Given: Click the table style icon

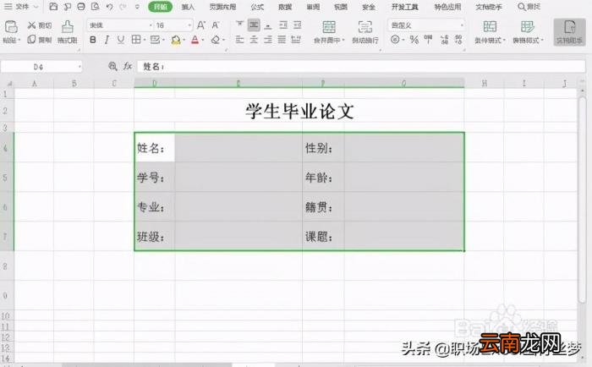Looking at the screenshot, I should pos(528,26).
